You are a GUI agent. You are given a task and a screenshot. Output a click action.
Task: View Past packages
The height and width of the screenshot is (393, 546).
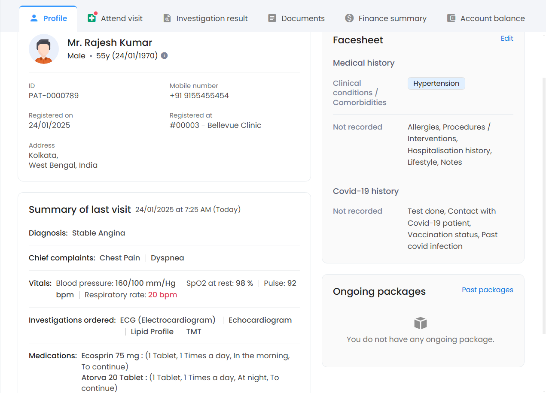[487, 290]
